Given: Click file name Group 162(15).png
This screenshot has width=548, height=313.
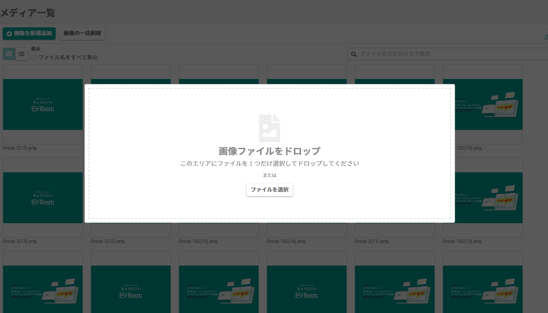Looking at the screenshot, I should click(x=198, y=241).
